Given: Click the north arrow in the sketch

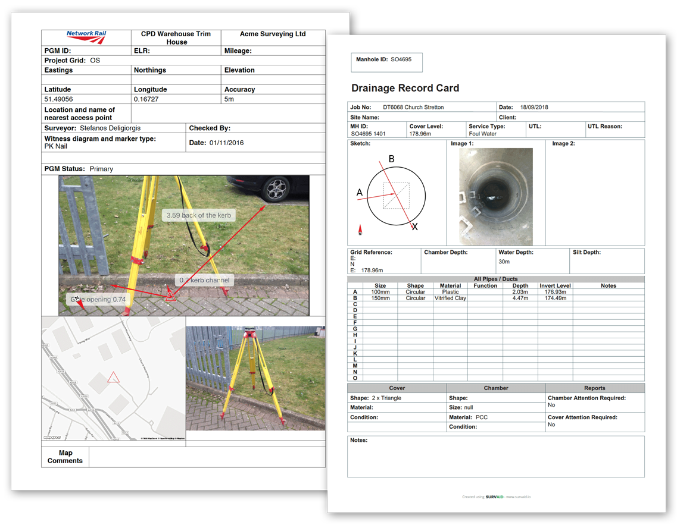Looking at the screenshot, I should (x=360, y=230).
